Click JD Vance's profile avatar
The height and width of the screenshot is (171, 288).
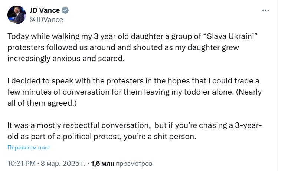tap(16, 15)
